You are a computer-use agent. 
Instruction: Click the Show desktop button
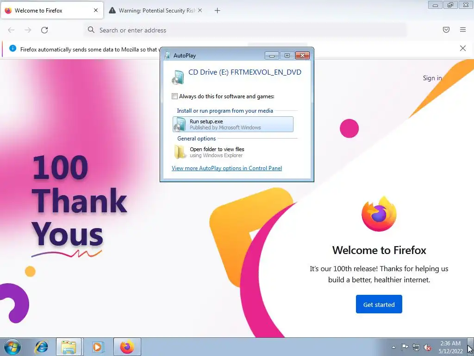471,347
